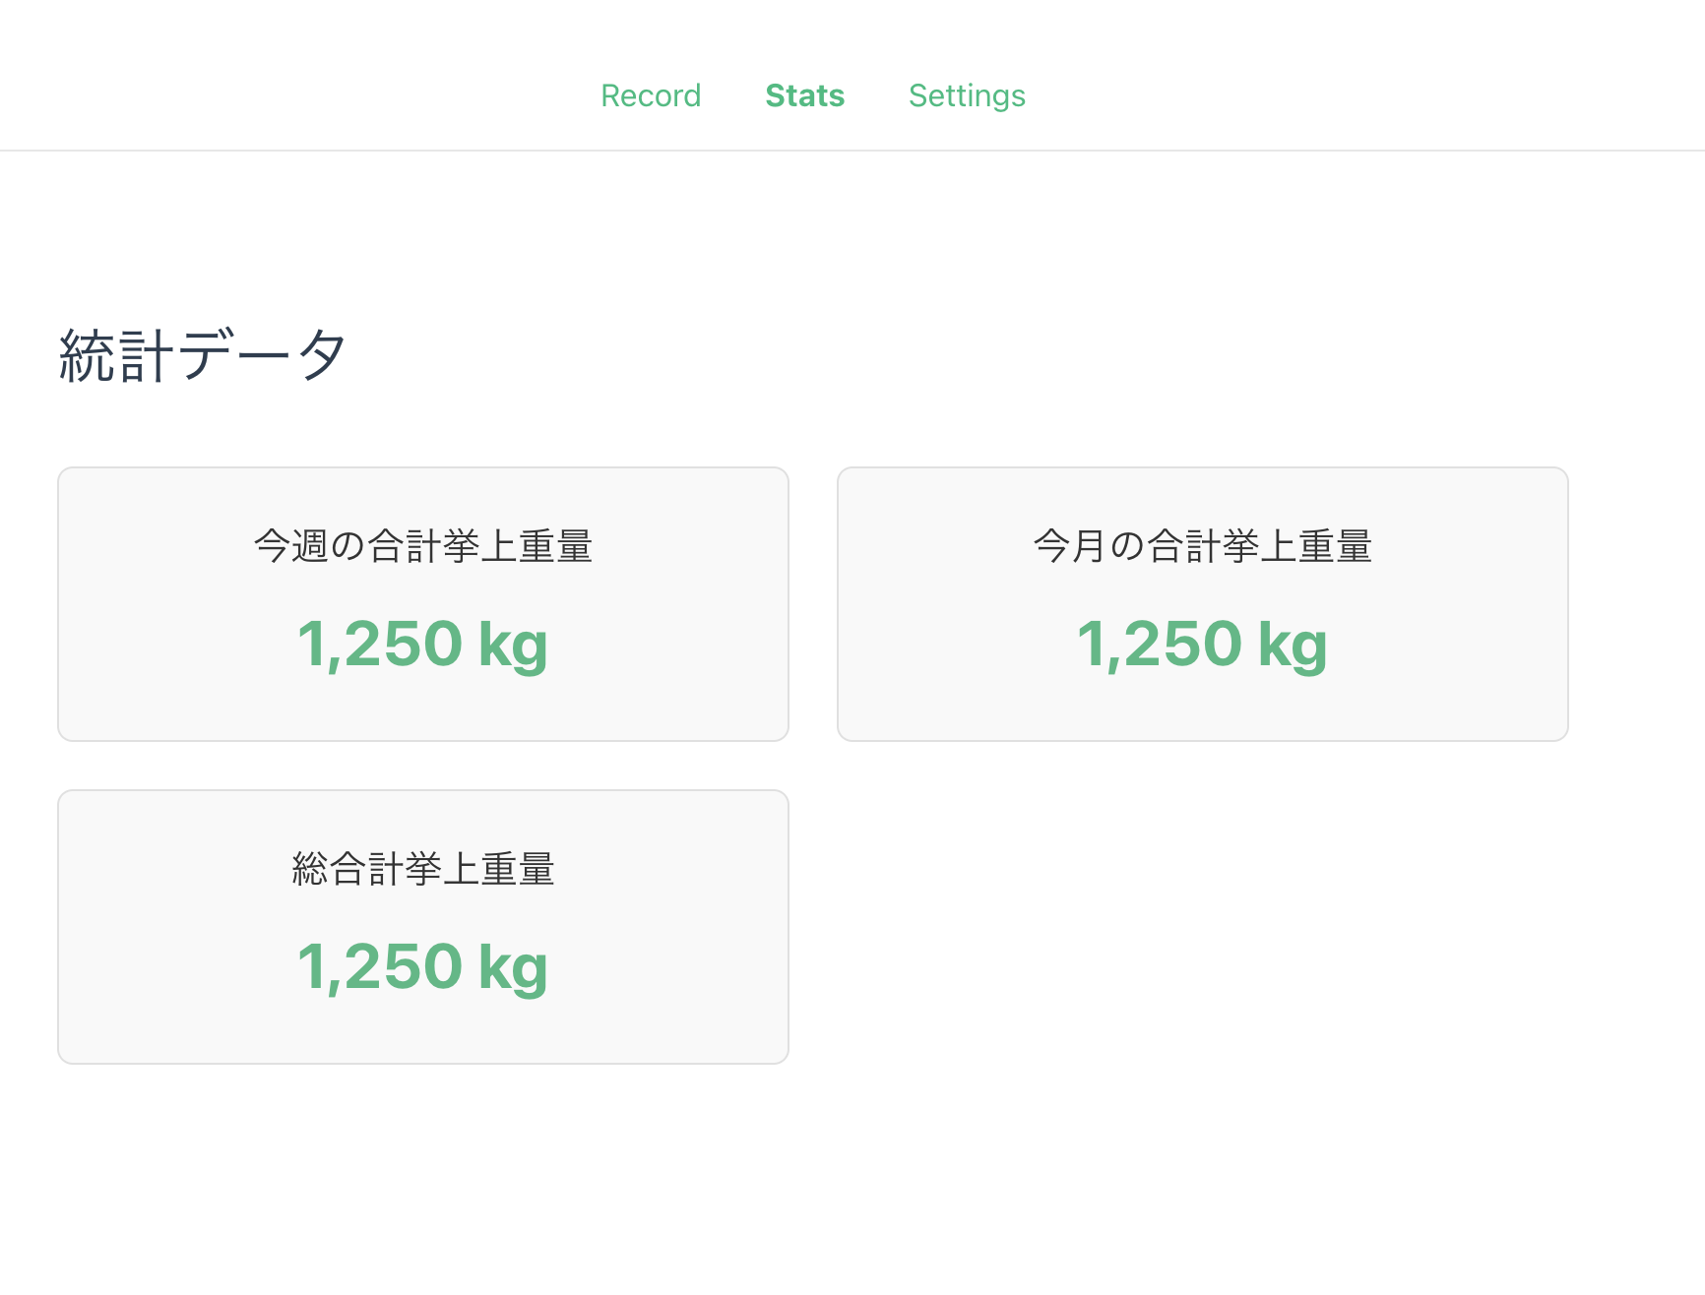Click the 1,250 number under 総合計挙上重量
The image size is (1705, 1295).
click(x=380, y=967)
